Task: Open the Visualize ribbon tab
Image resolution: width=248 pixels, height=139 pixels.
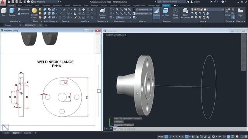Action: [46, 5]
